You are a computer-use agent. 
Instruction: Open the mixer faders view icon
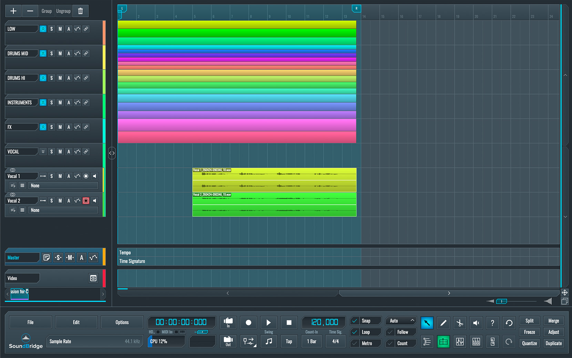[476, 342]
